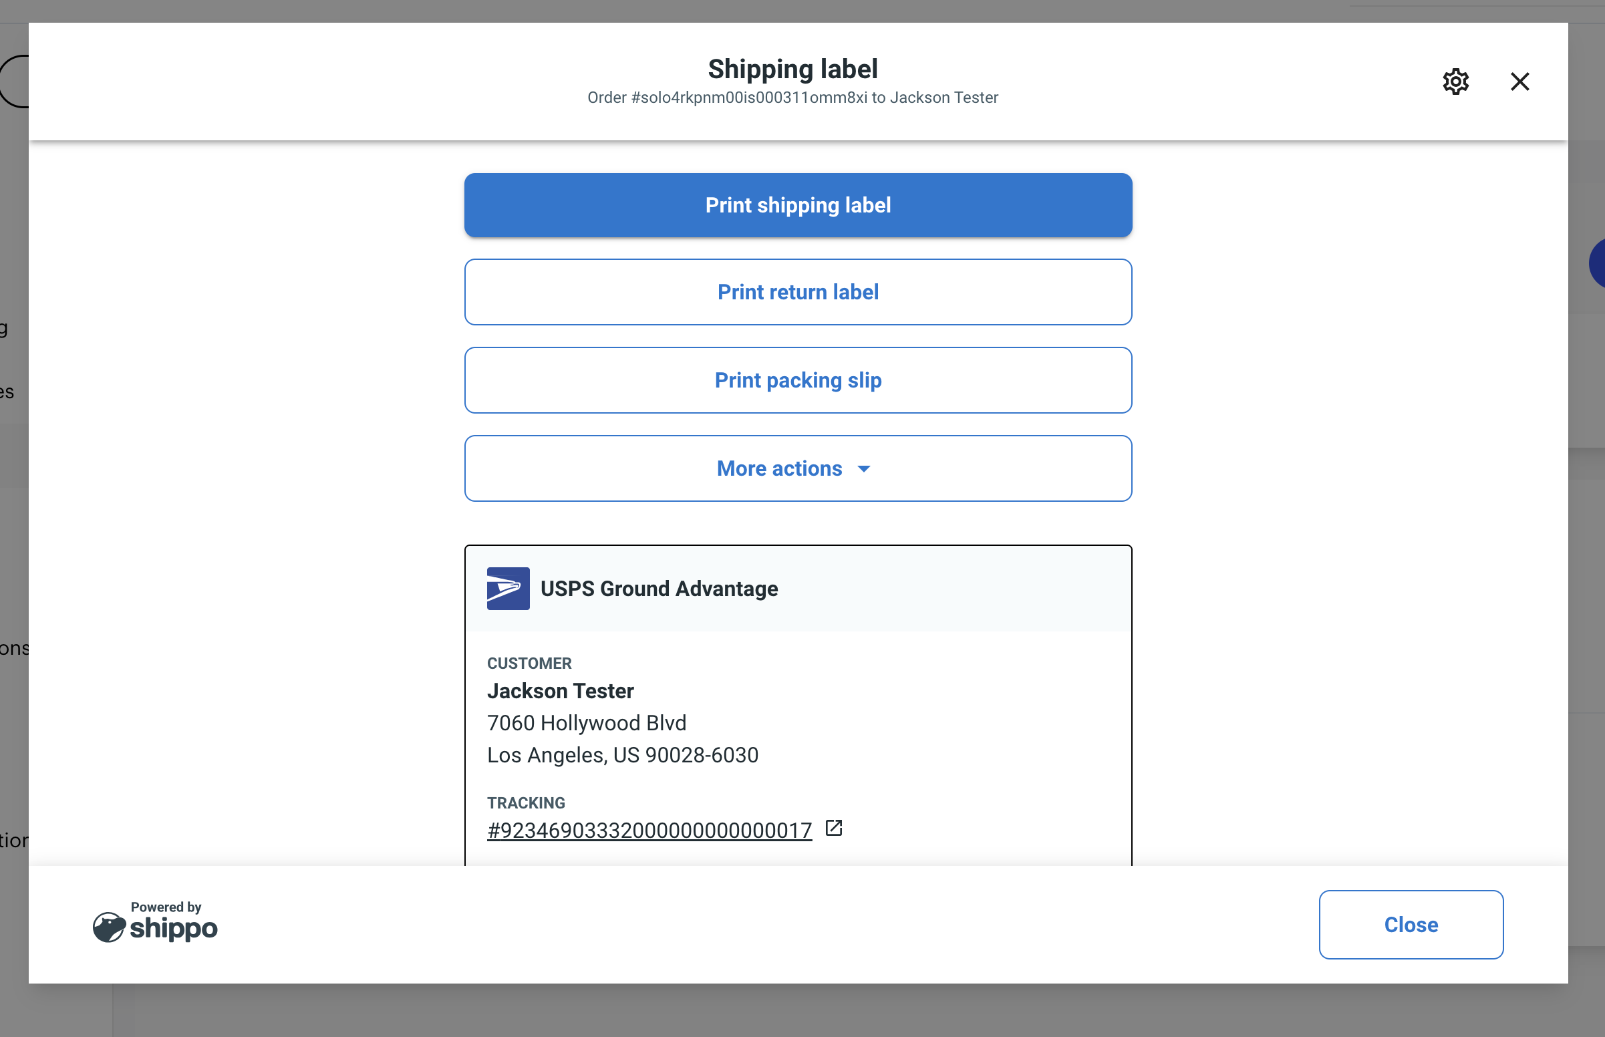Open label settings via the gear icon
The width and height of the screenshot is (1605, 1037).
point(1455,82)
